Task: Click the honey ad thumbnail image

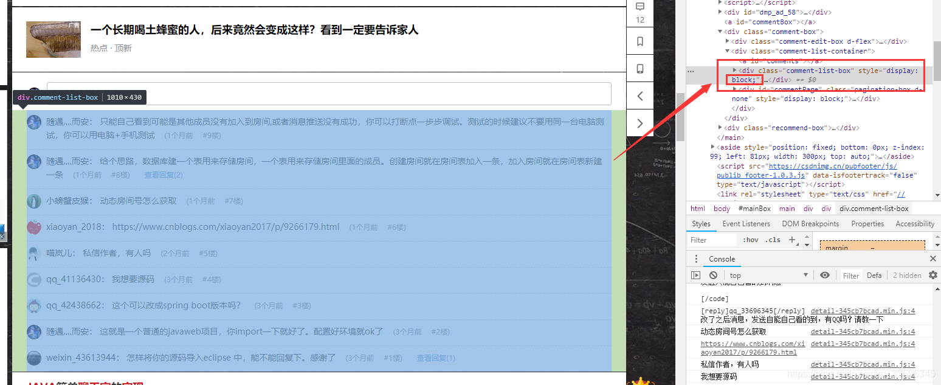Action: [53, 40]
